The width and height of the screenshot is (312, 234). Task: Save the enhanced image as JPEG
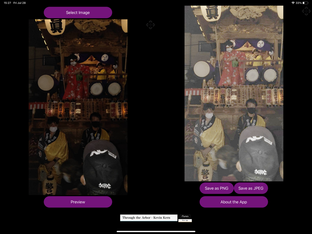pyautogui.click(x=250, y=188)
